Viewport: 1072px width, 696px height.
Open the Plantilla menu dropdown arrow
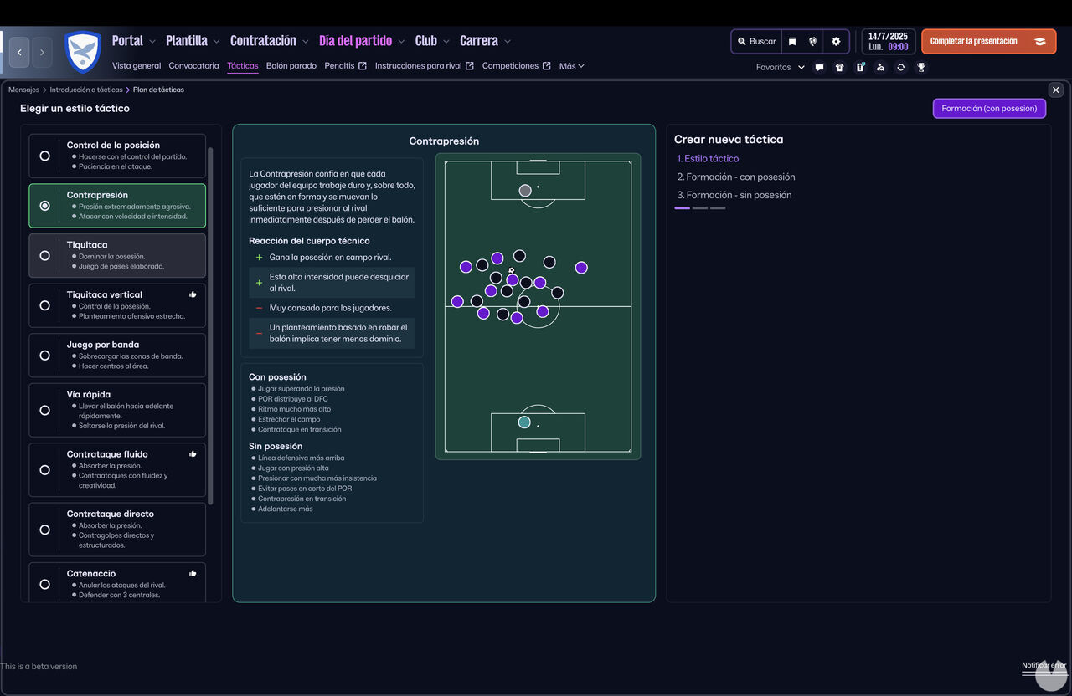point(216,41)
